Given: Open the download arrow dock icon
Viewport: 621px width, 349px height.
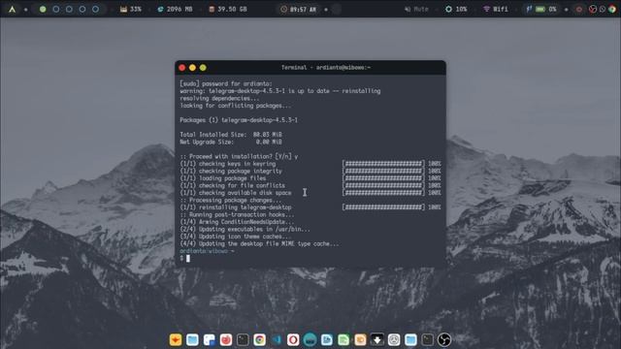Looking at the screenshot, I should coord(377,339).
